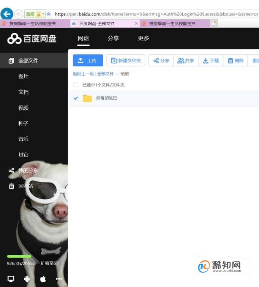The height and width of the screenshot is (287, 259).
Task: Open the 百度 certificate dropdown arrow
Action: 43,14
